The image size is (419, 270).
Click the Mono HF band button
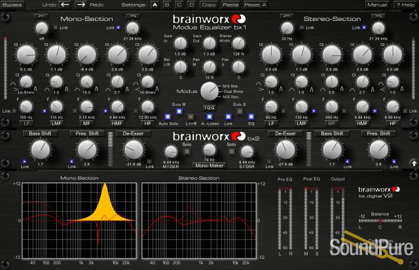coord(147,124)
